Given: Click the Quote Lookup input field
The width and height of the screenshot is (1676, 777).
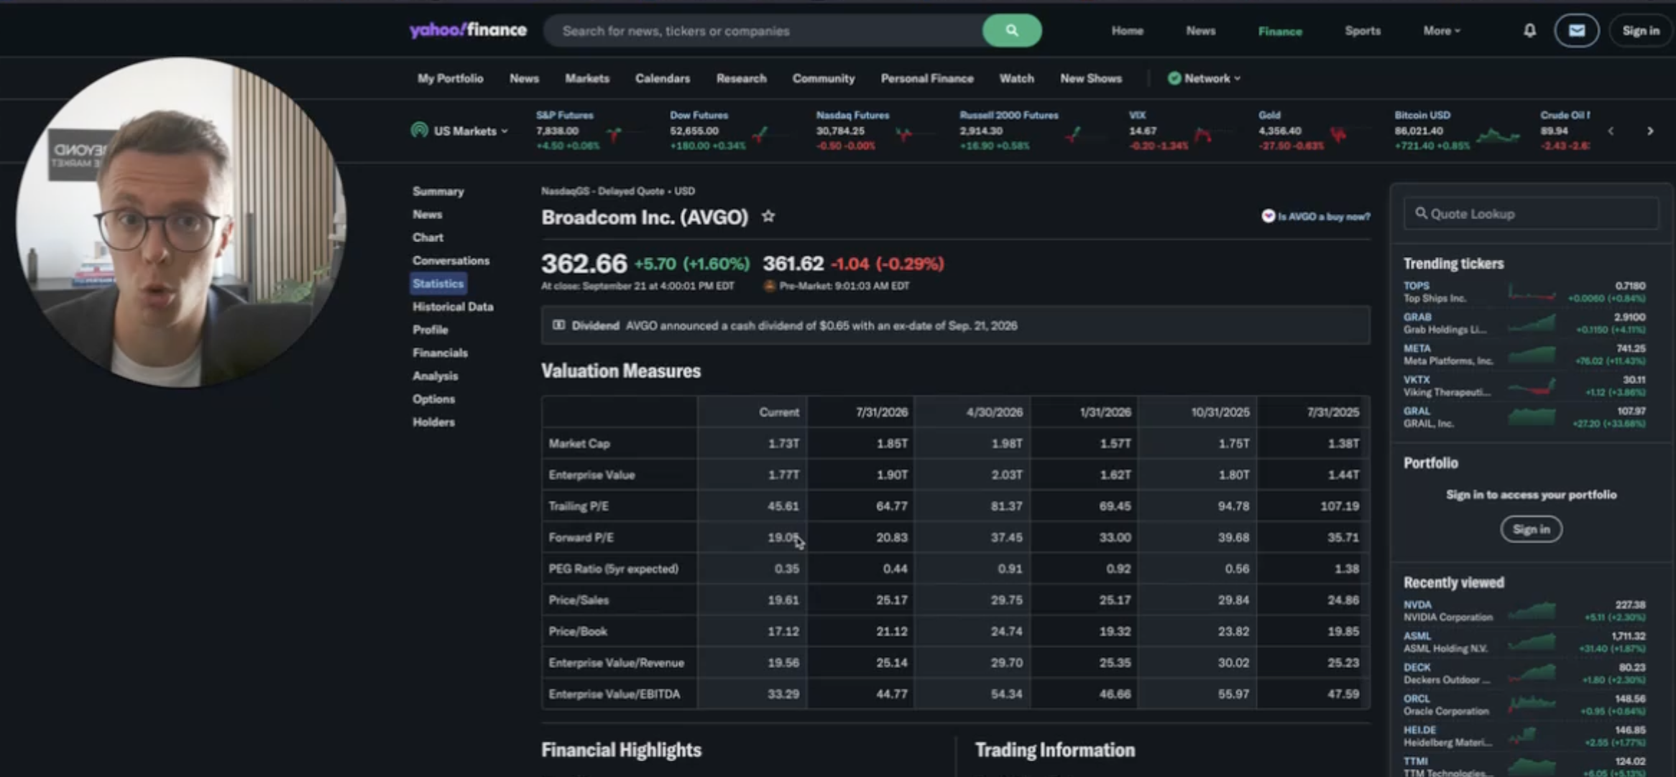Looking at the screenshot, I should pyautogui.click(x=1532, y=214).
